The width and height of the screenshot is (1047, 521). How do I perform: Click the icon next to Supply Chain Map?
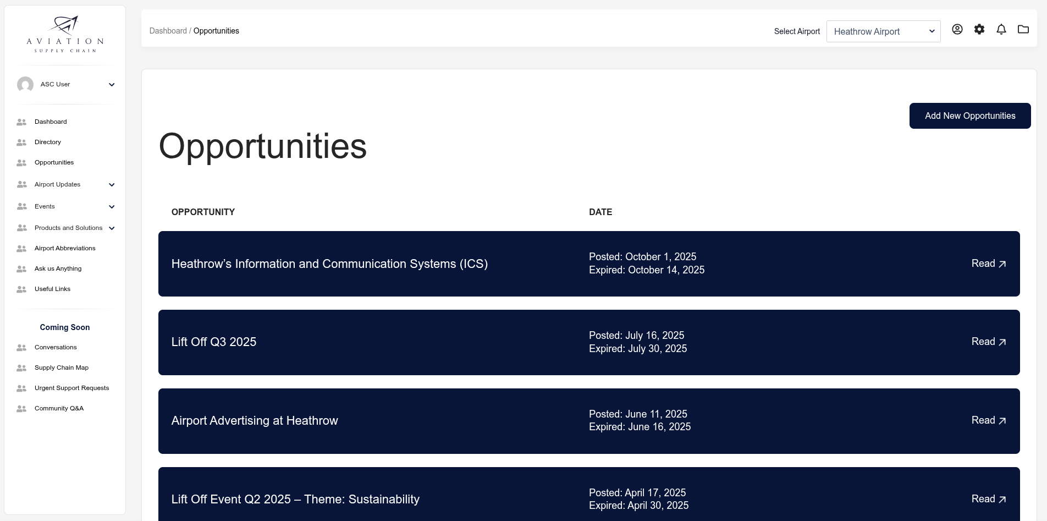pyautogui.click(x=21, y=368)
